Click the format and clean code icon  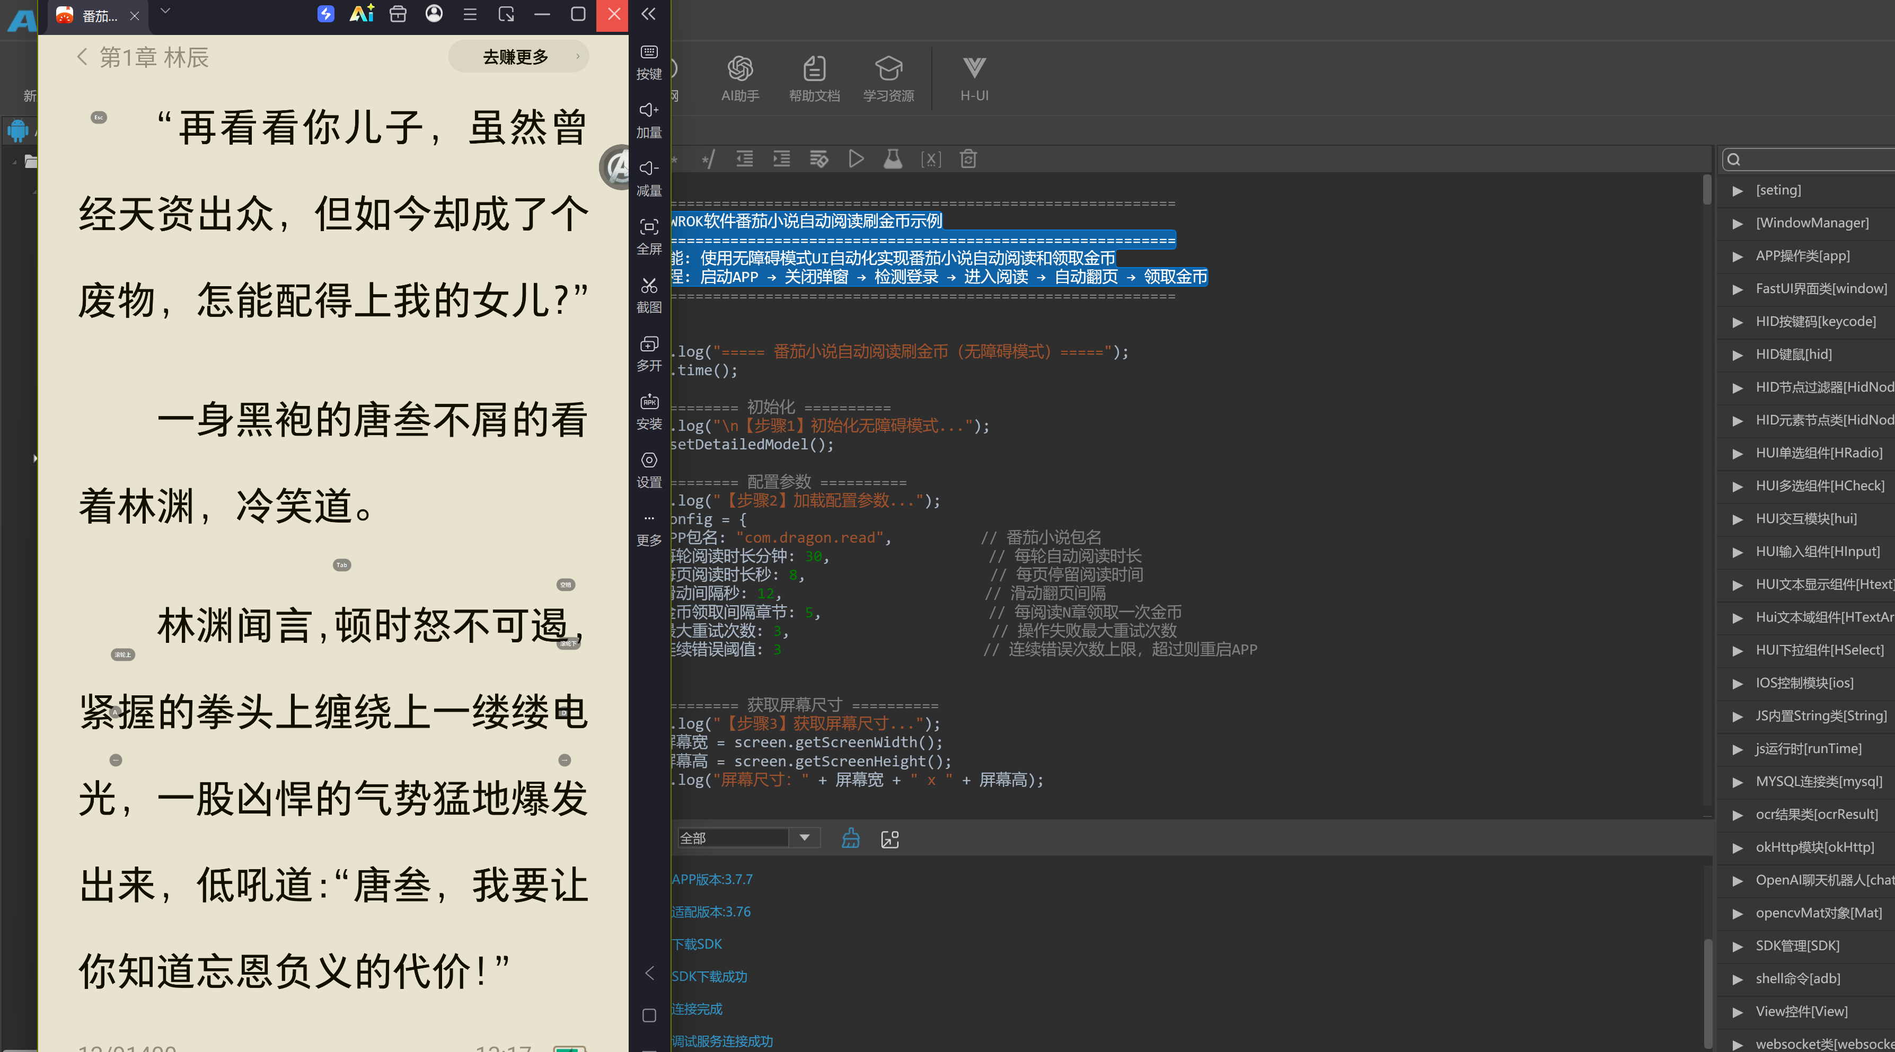tap(819, 159)
